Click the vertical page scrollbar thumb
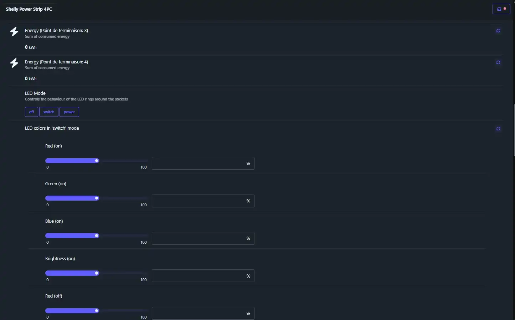 [x=514, y=130]
